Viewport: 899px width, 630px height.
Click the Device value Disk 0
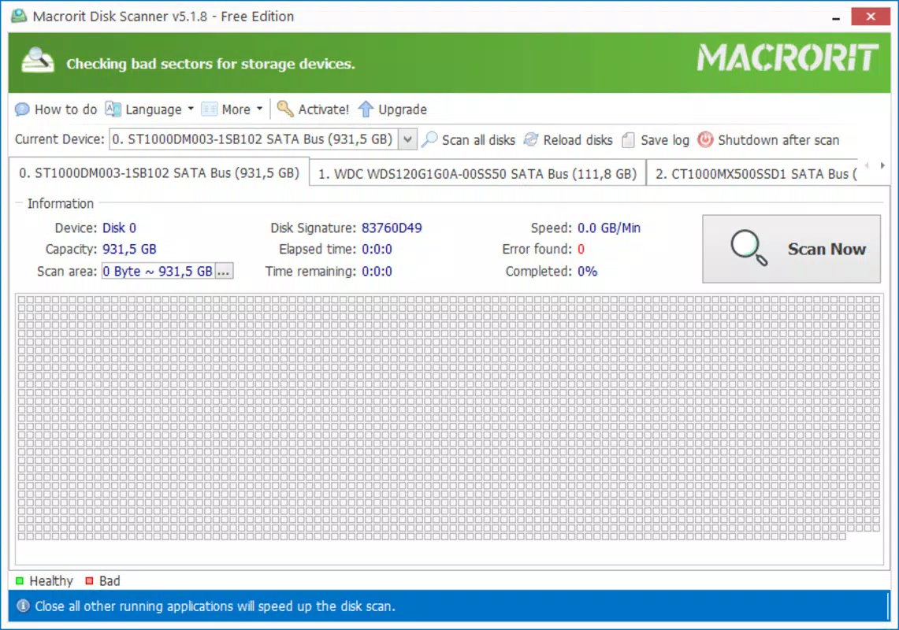point(119,228)
